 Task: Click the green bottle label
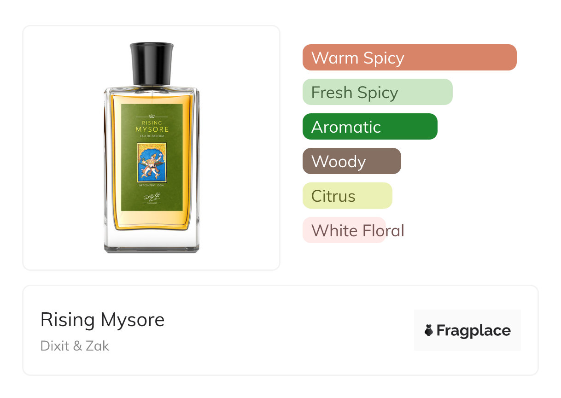152,158
